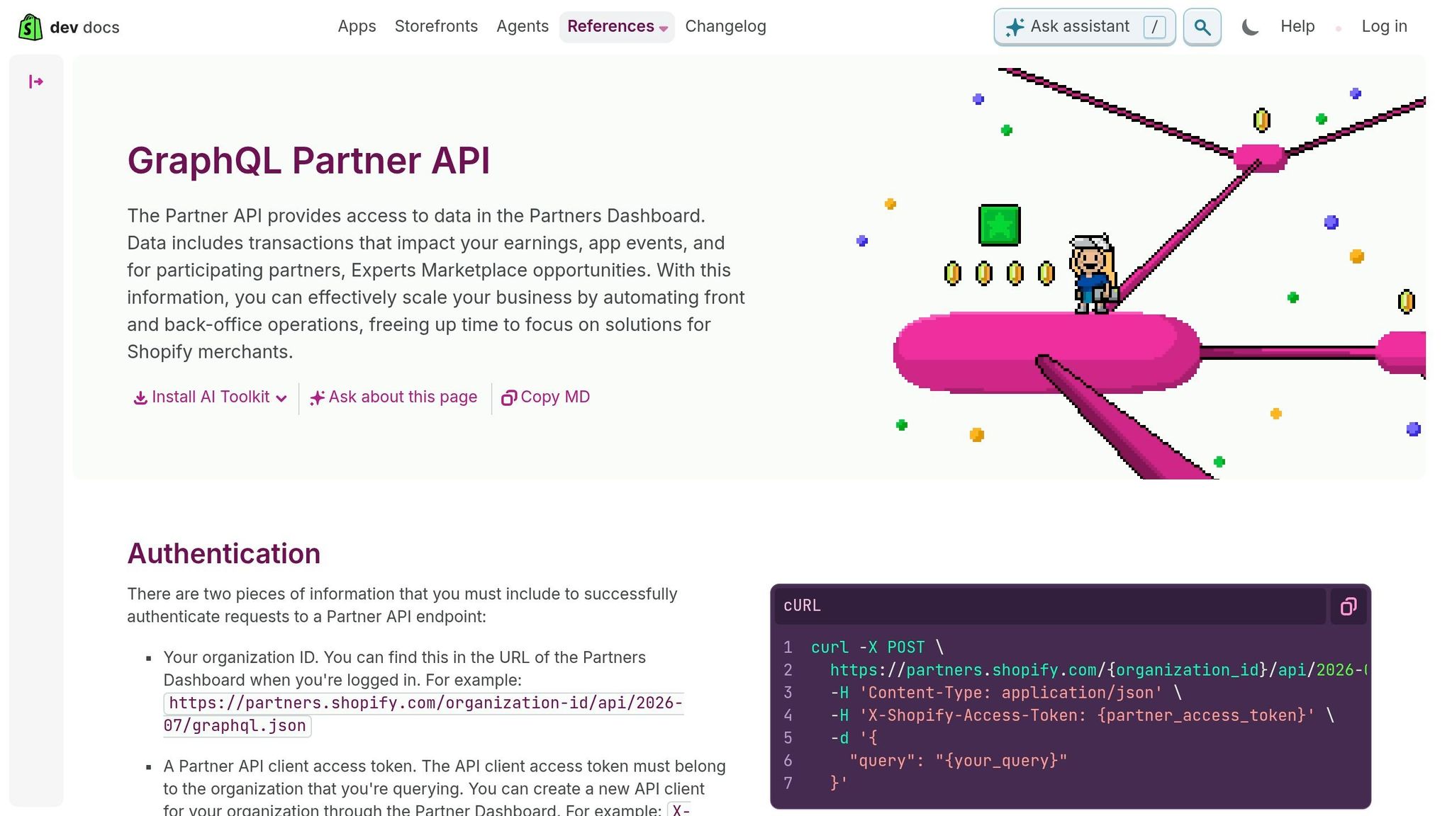Image resolution: width=1452 pixels, height=816 pixels.
Task: Click the sparkle icon before Ask about this page
Action: coord(317,398)
